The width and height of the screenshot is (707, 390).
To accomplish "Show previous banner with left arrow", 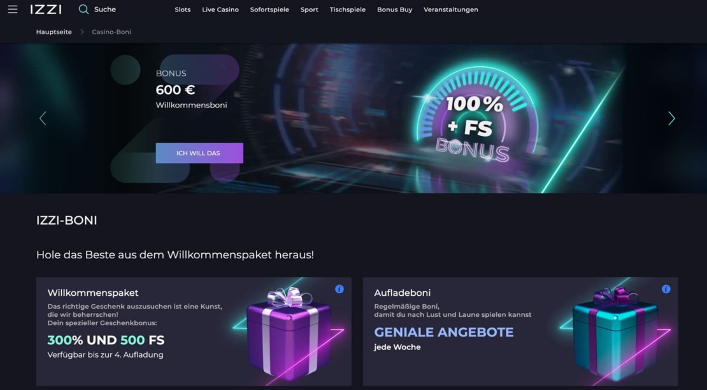I will (43, 118).
